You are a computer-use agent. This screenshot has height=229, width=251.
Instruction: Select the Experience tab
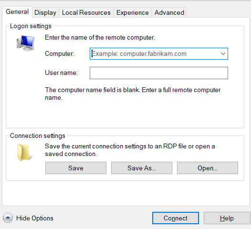click(132, 12)
